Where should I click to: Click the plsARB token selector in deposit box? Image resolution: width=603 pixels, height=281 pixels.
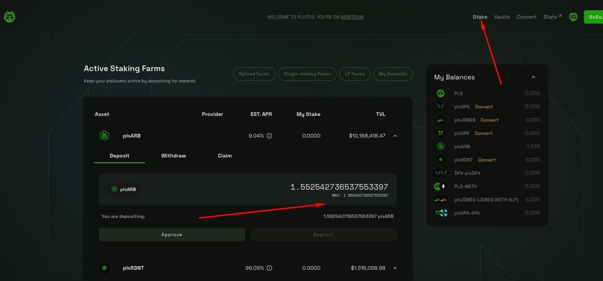[124, 189]
